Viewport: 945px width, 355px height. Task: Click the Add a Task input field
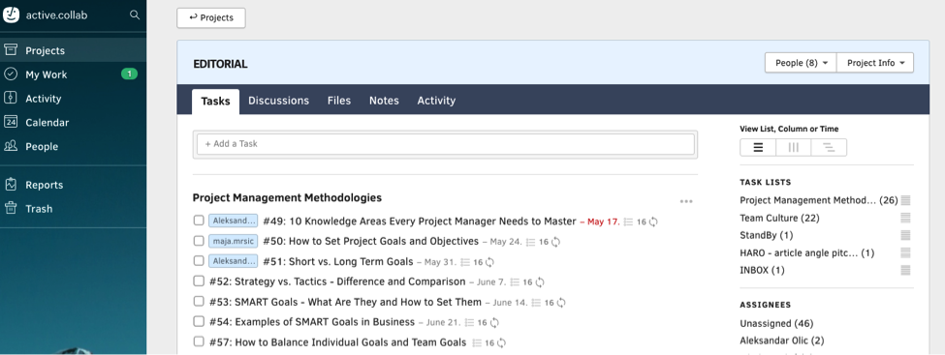[446, 144]
